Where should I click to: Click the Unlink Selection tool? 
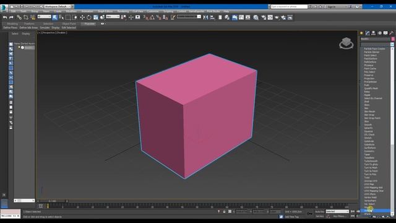(26, 17)
